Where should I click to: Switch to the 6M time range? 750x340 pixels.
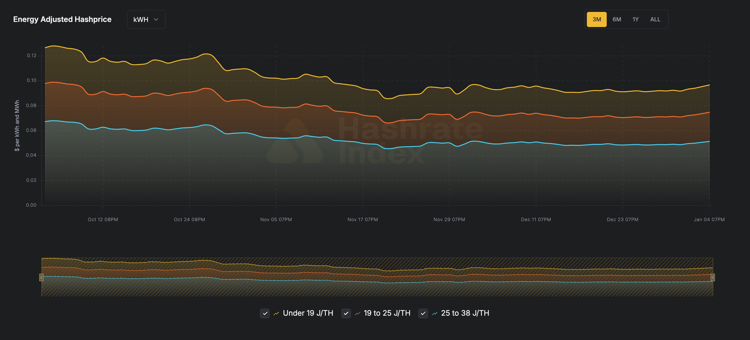coord(617,19)
